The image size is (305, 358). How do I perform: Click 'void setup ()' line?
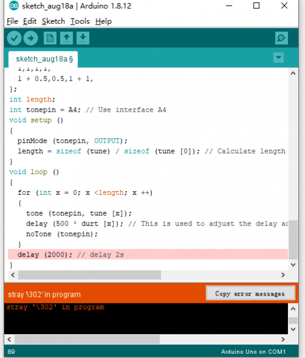36,120
